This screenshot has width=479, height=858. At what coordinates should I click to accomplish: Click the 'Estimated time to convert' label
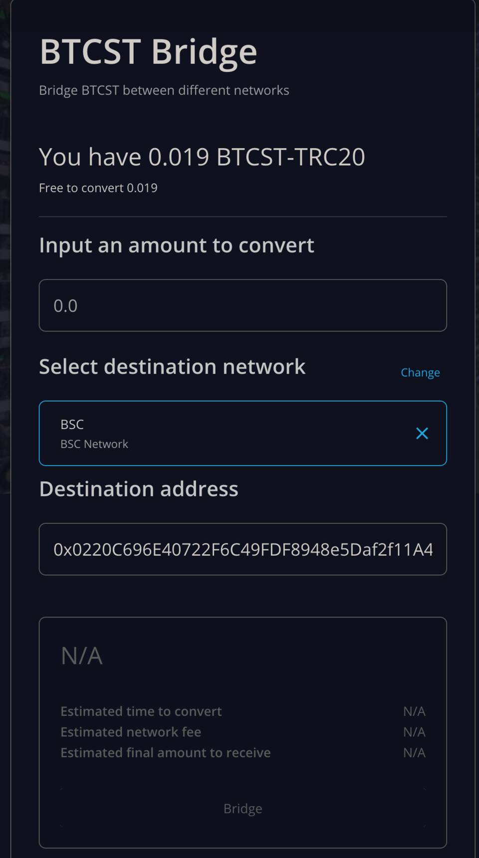[x=141, y=711]
